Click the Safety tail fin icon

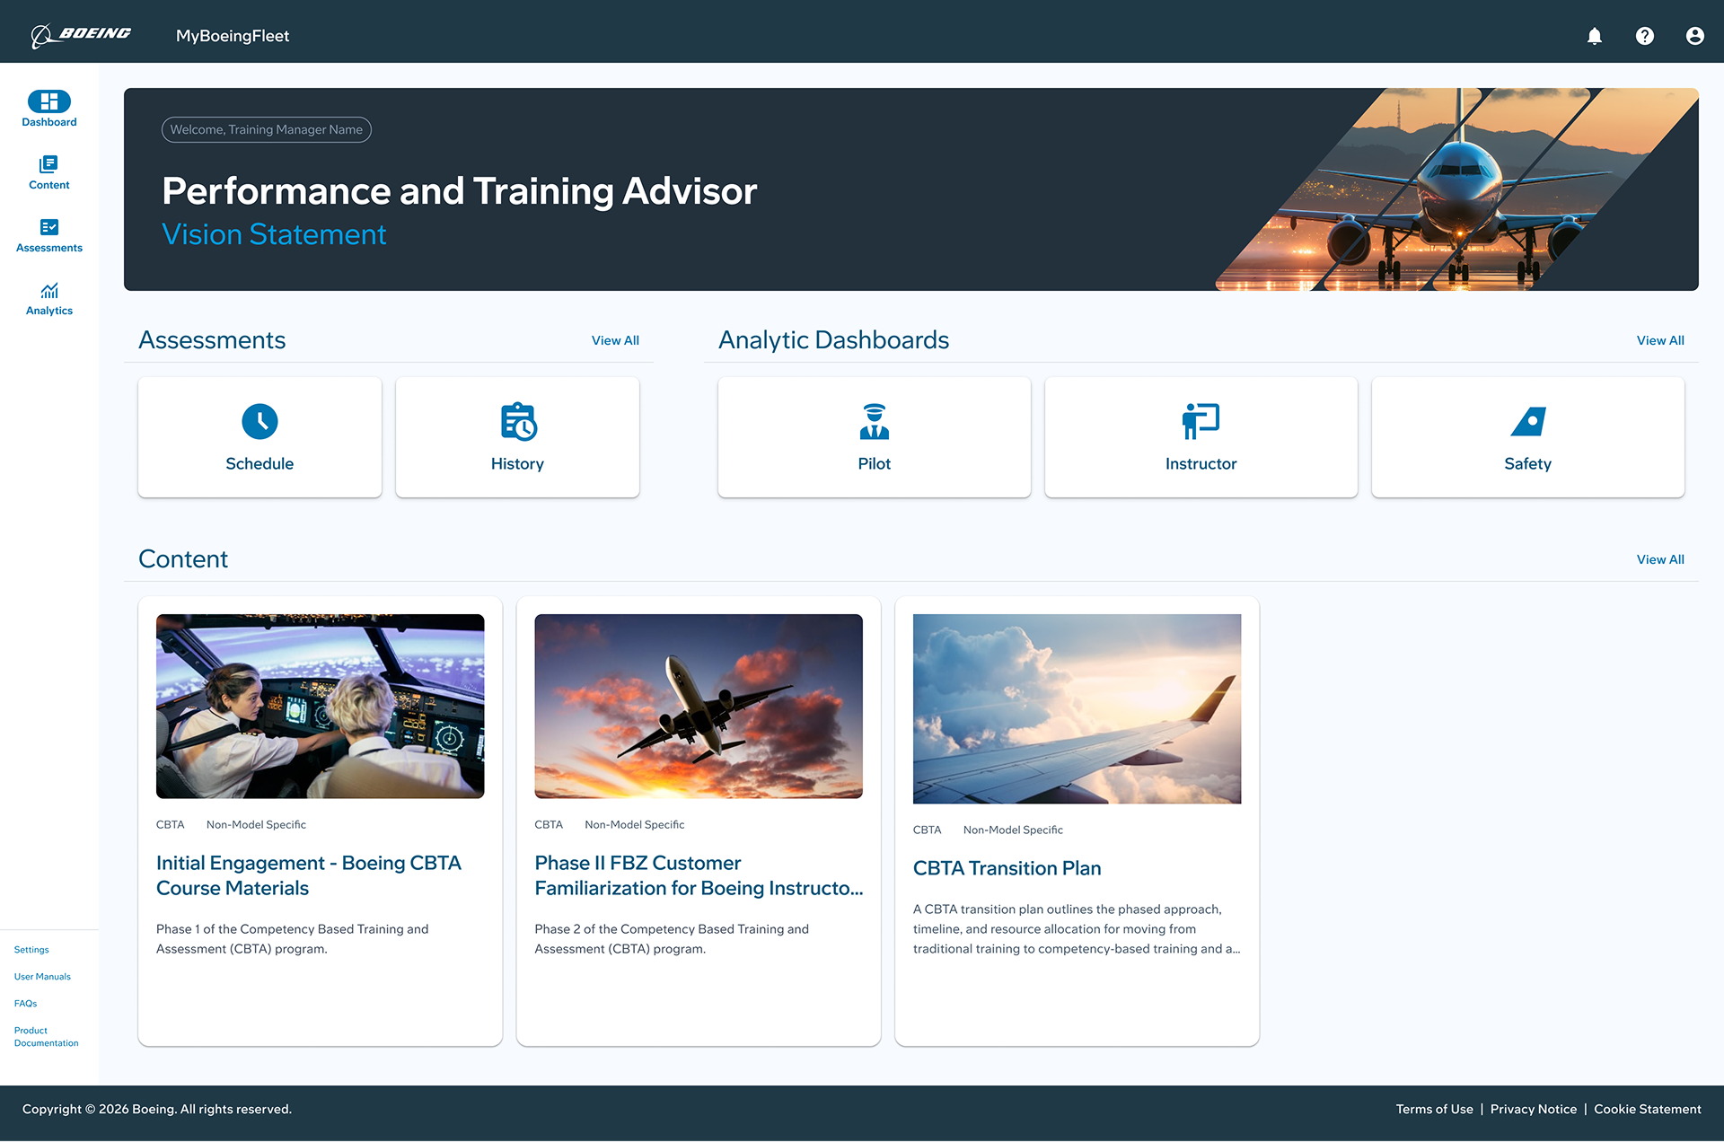1528,421
